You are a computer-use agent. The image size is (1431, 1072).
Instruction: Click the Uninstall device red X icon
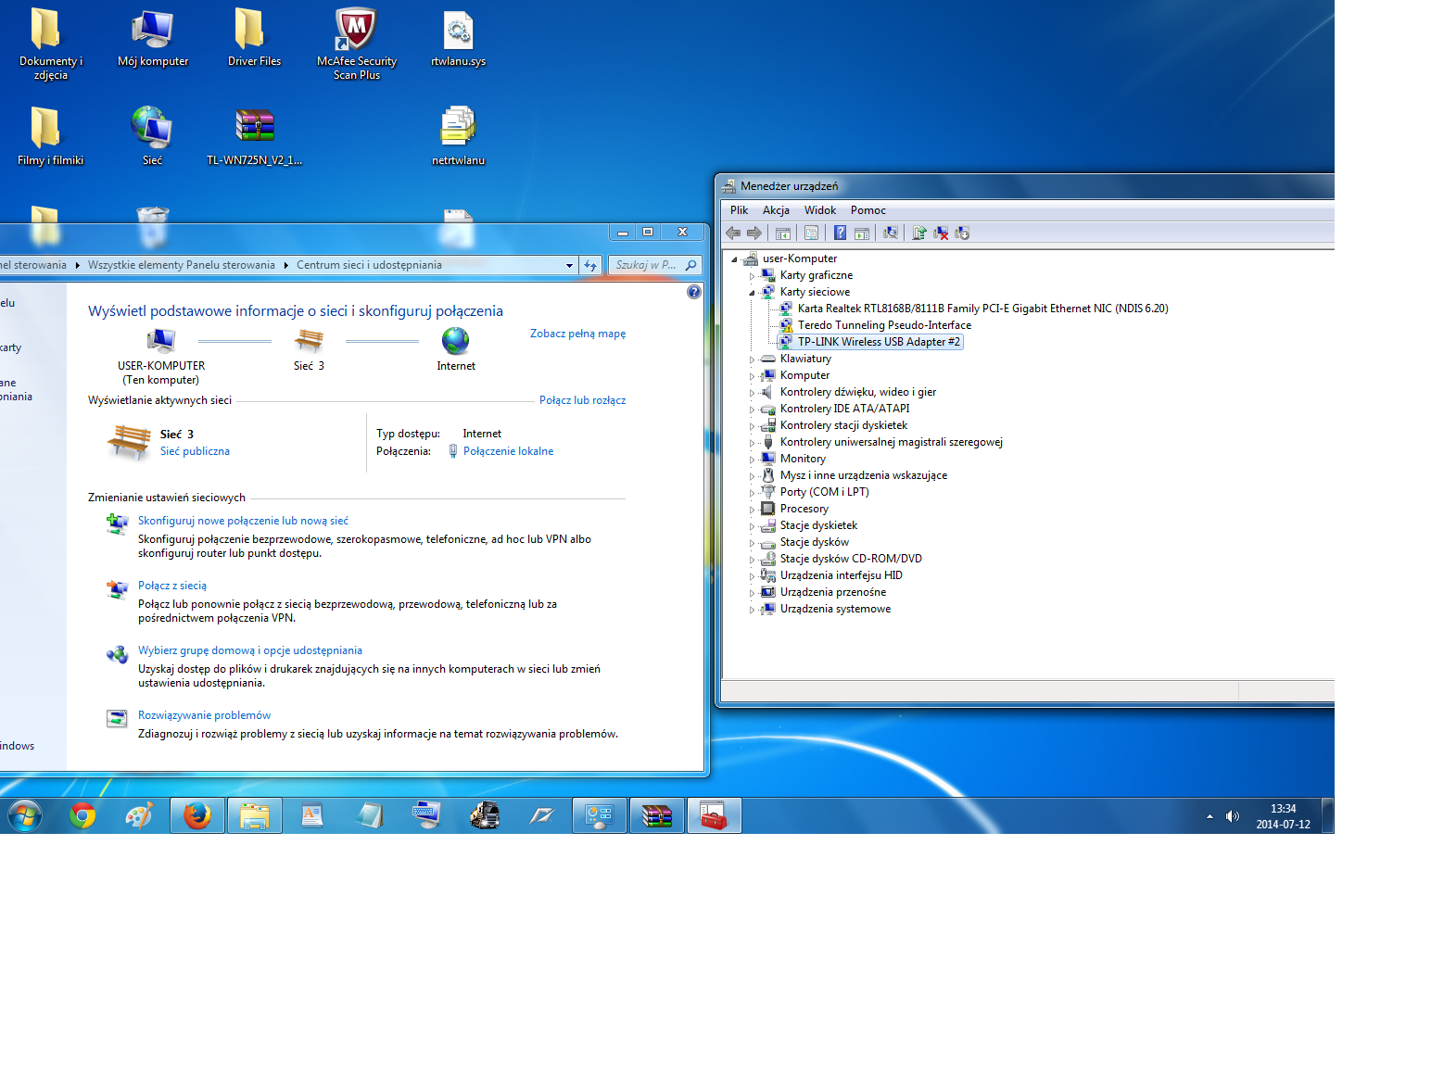(x=941, y=233)
